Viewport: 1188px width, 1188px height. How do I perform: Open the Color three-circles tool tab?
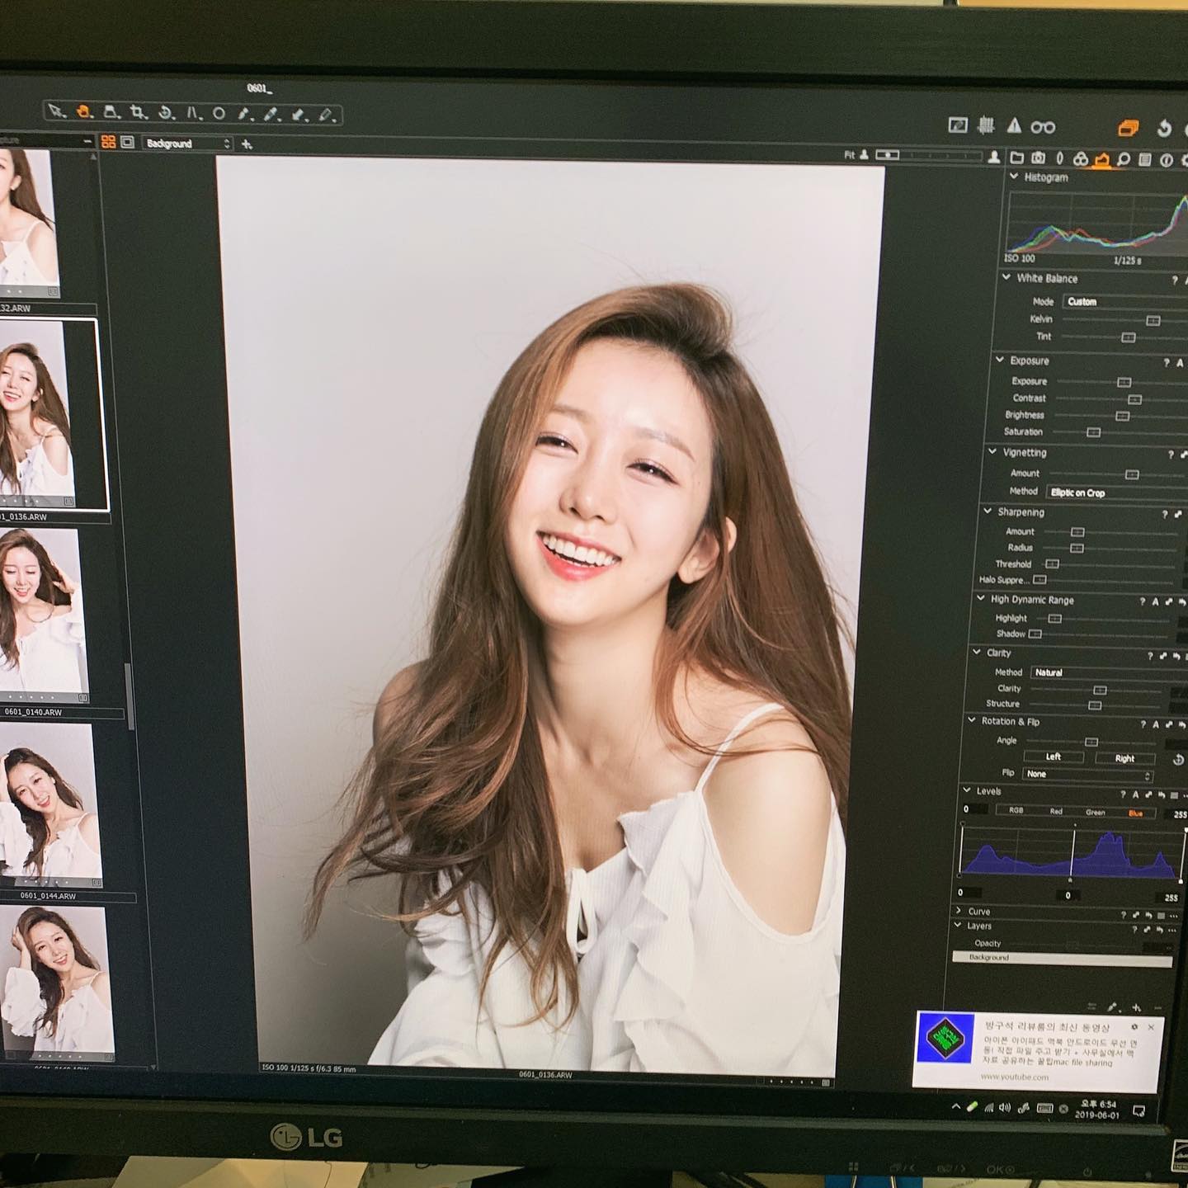(1081, 158)
